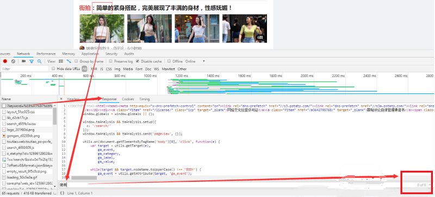Filter requests by XHR type
435x197 pixels.
click(94, 69)
